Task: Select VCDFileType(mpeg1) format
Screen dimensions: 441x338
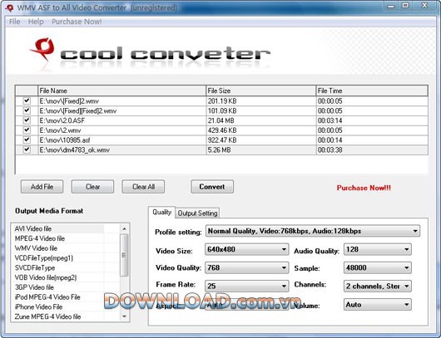Action: [x=43, y=258]
